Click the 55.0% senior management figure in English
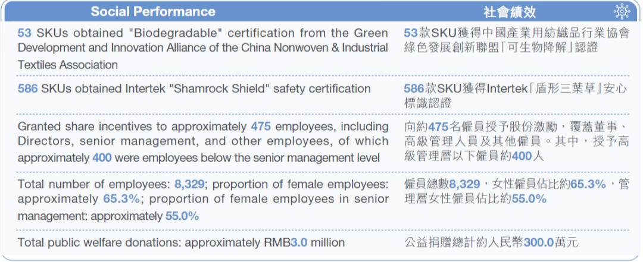Image resolution: width=643 pixels, height=262 pixels. pos(182,216)
